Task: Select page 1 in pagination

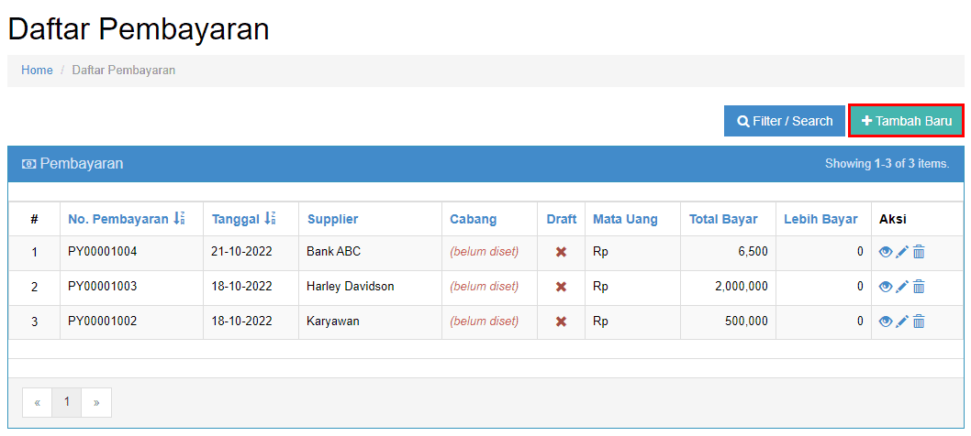Action: point(67,403)
